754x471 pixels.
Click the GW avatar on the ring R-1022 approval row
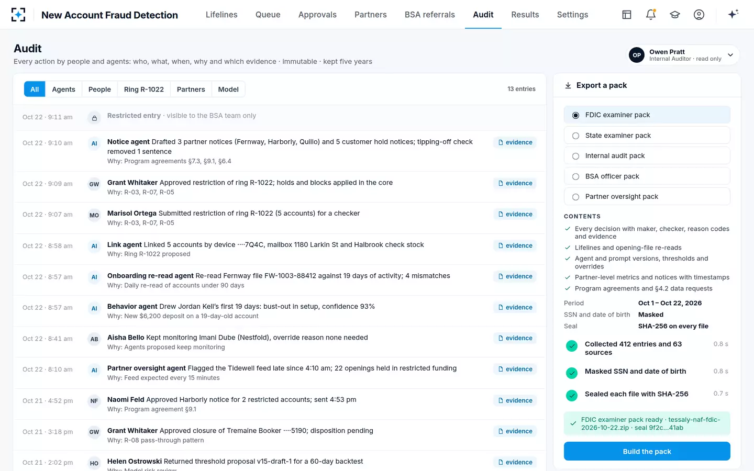[x=94, y=184]
